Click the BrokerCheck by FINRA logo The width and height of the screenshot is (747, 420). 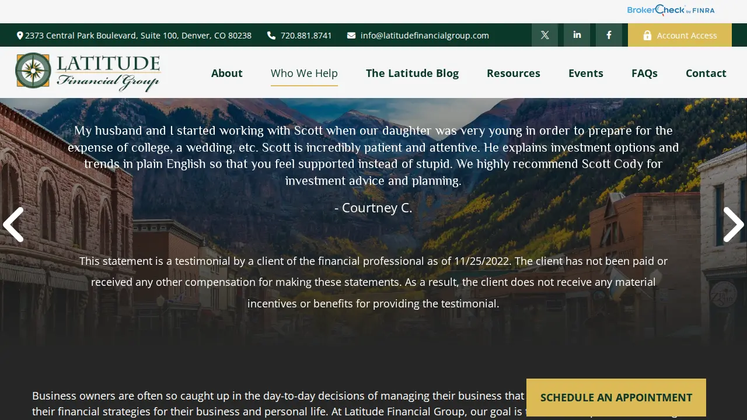pyautogui.click(x=671, y=10)
